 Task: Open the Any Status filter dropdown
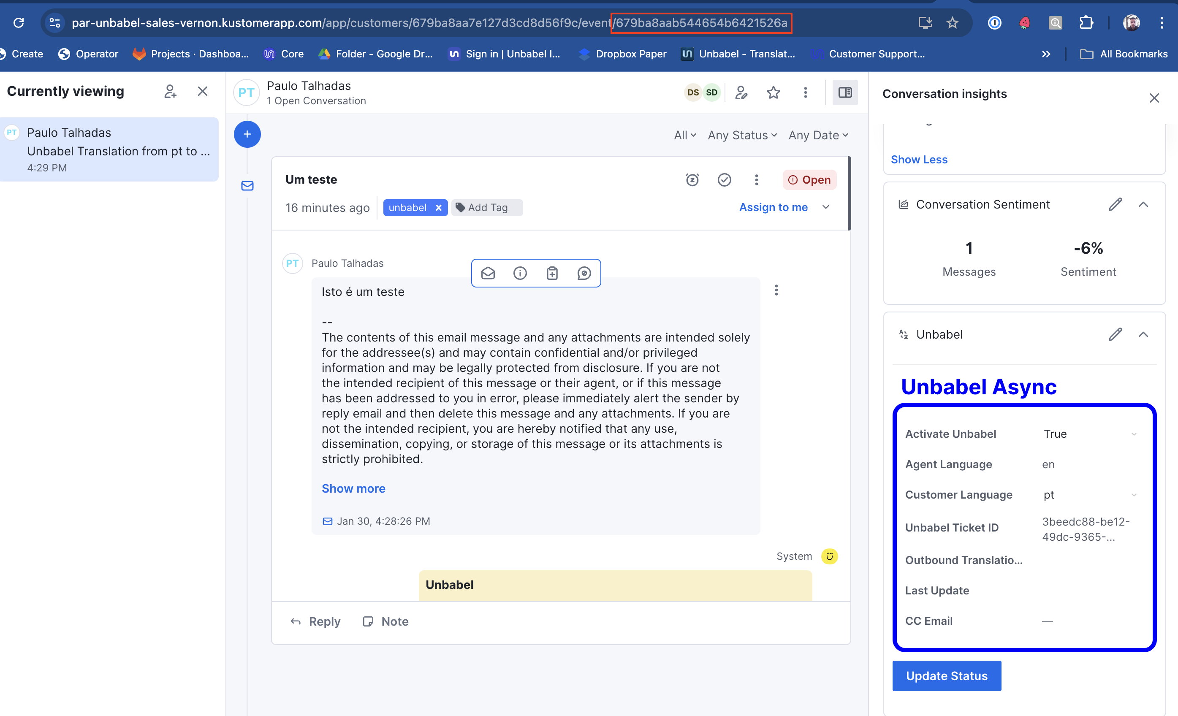742,135
